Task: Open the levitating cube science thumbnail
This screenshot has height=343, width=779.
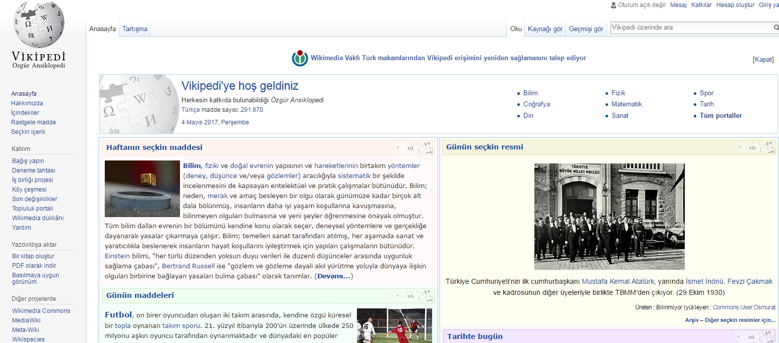Action: (142, 189)
